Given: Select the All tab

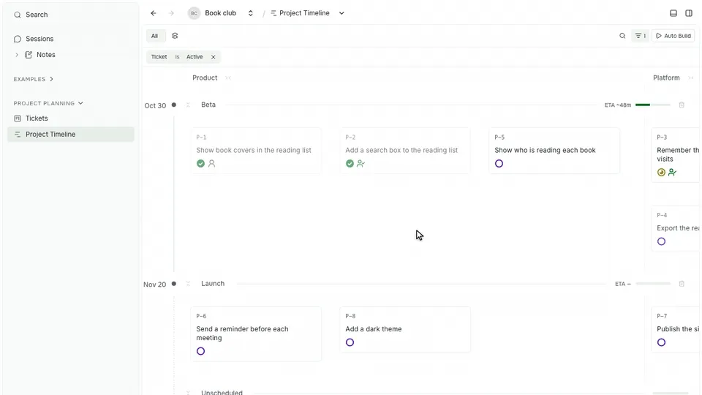Looking at the screenshot, I should pyautogui.click(x=154, y=36).
